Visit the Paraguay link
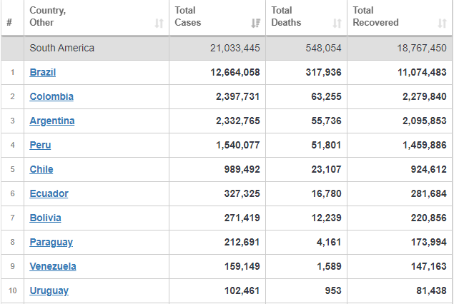Screen dimensions: 454x304 coord(51,242)
